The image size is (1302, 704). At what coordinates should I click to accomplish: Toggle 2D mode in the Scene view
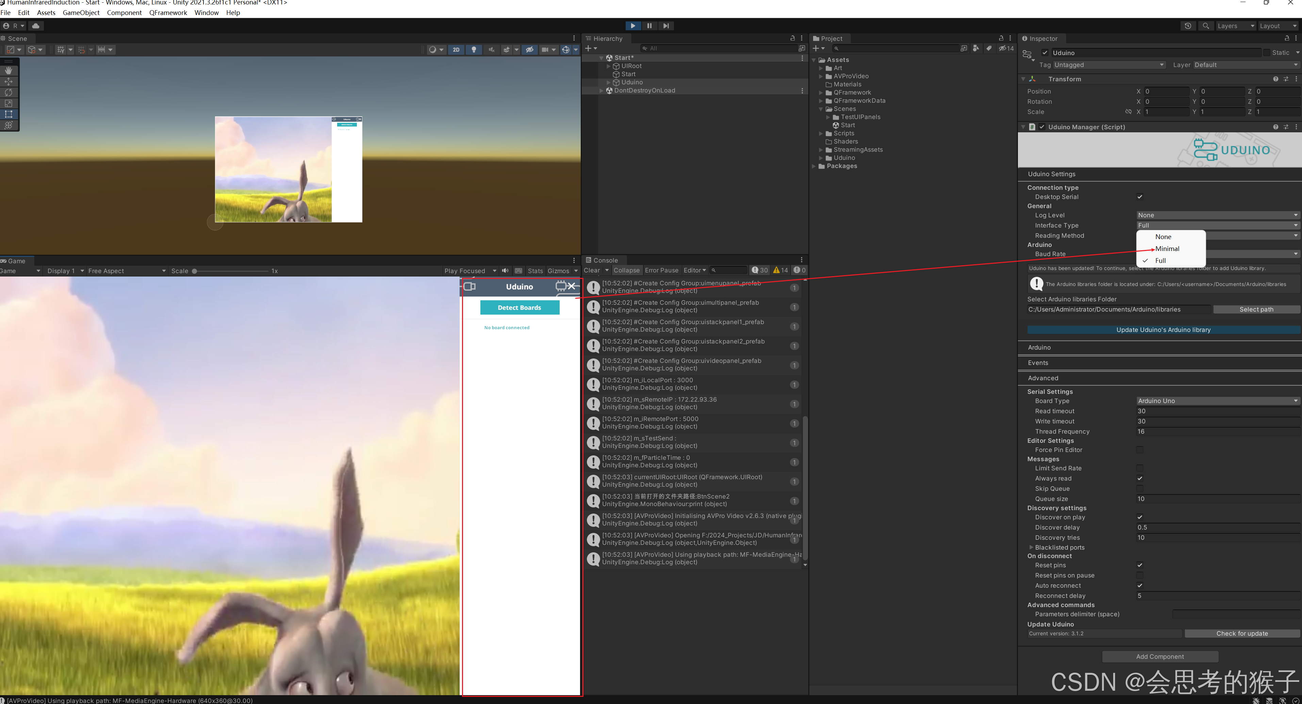456,49
